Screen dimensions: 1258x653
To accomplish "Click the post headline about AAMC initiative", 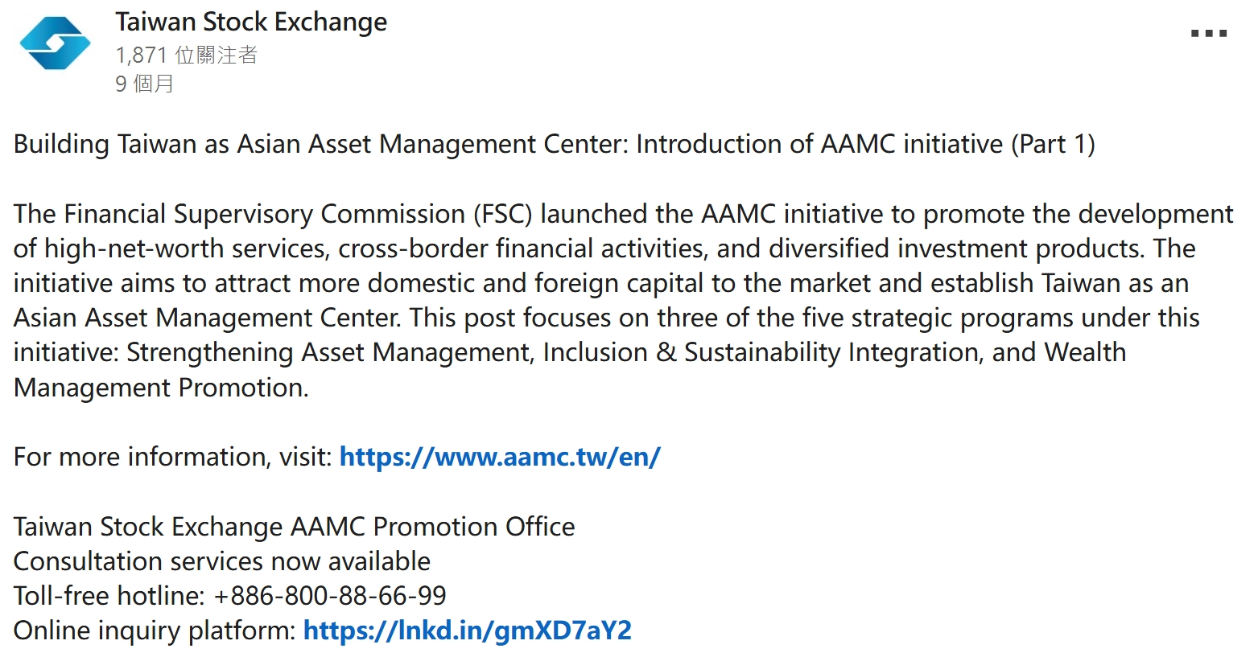I will [555, 145].
